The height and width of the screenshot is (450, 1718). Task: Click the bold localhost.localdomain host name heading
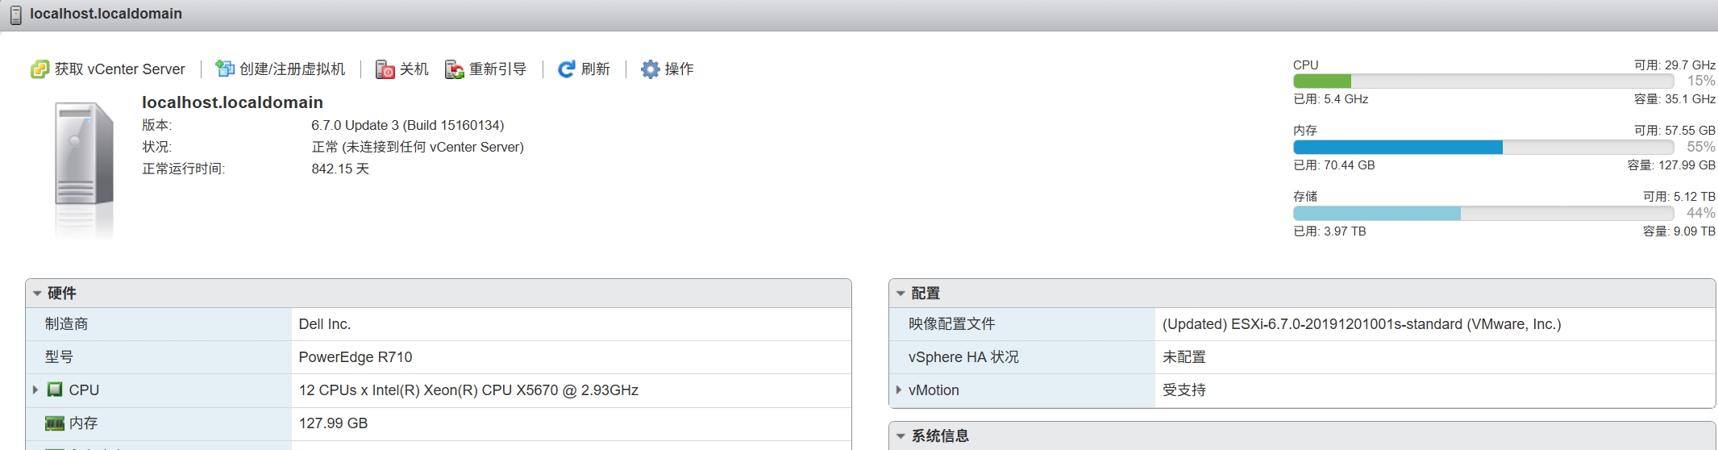pyautogui.click(x=232, y=102)
